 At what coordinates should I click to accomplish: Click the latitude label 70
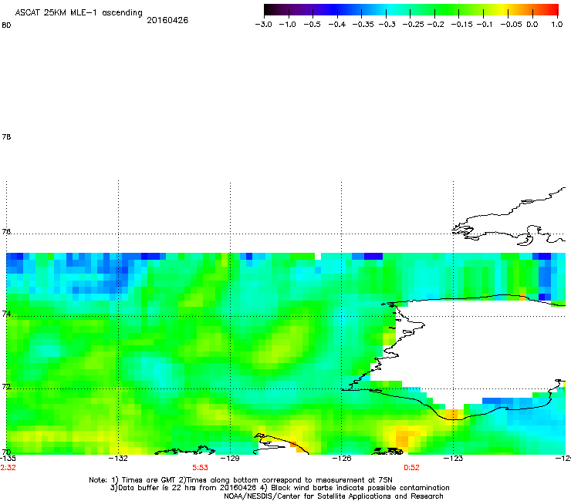pyautogui.click(x=6, y=452)
